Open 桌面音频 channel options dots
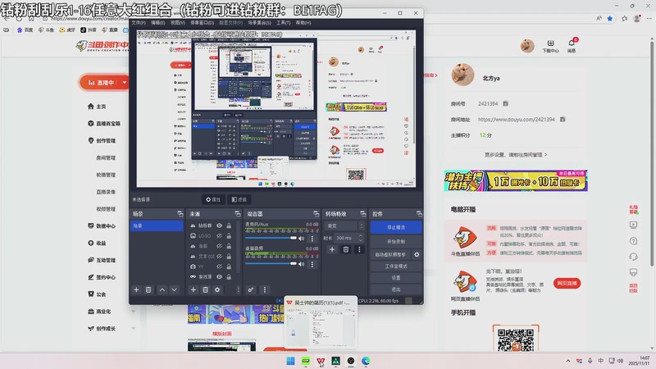 pos(312,264)
